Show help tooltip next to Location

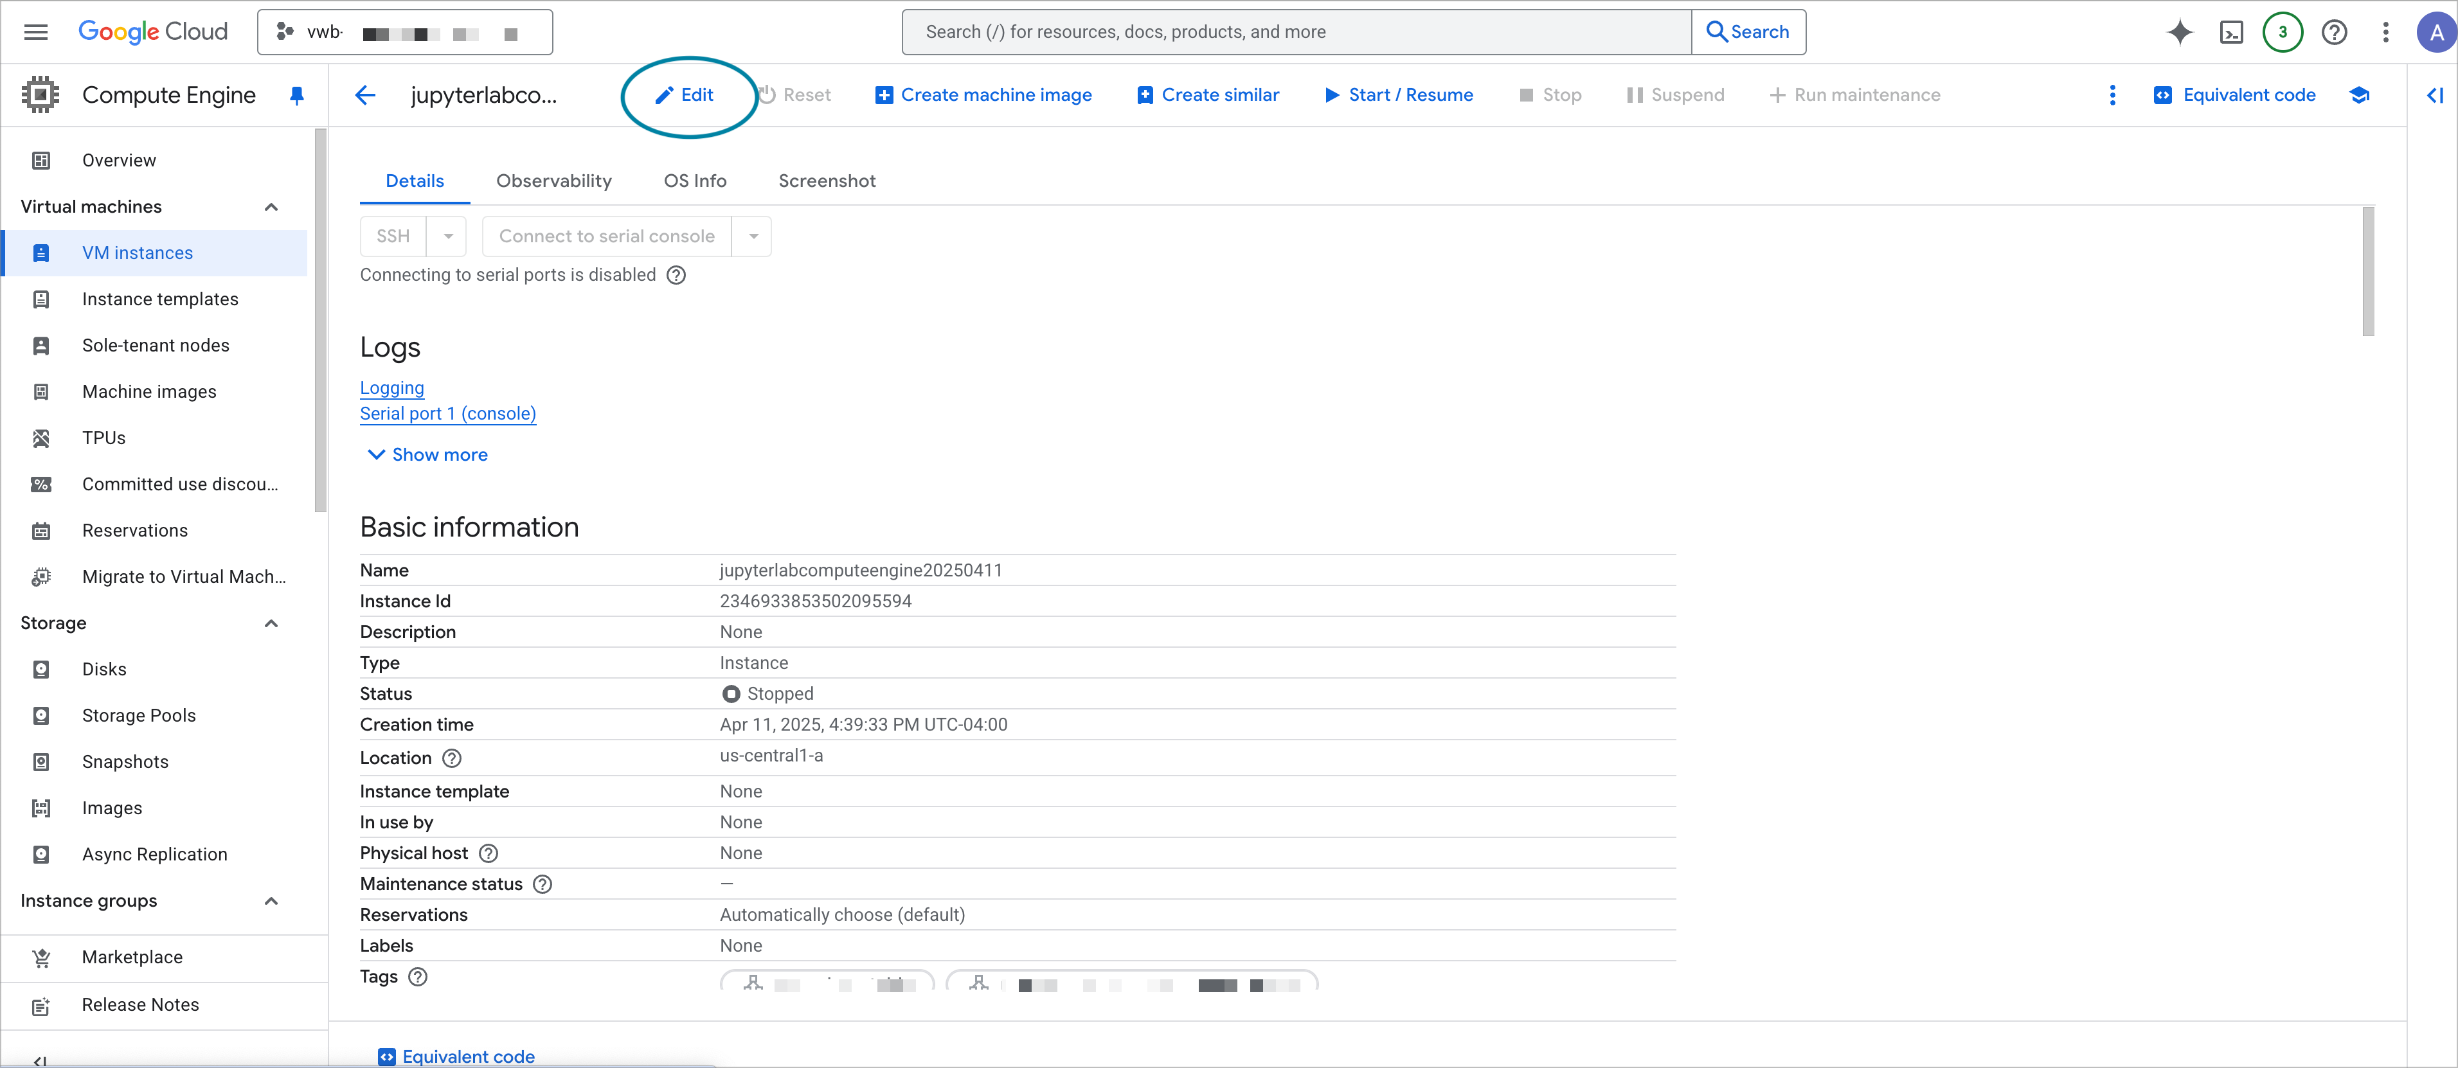click(x=453, y=758)
